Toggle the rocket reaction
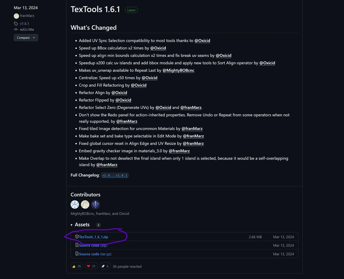Viewport: 344px width, 279px height. [x=105, y=266]
